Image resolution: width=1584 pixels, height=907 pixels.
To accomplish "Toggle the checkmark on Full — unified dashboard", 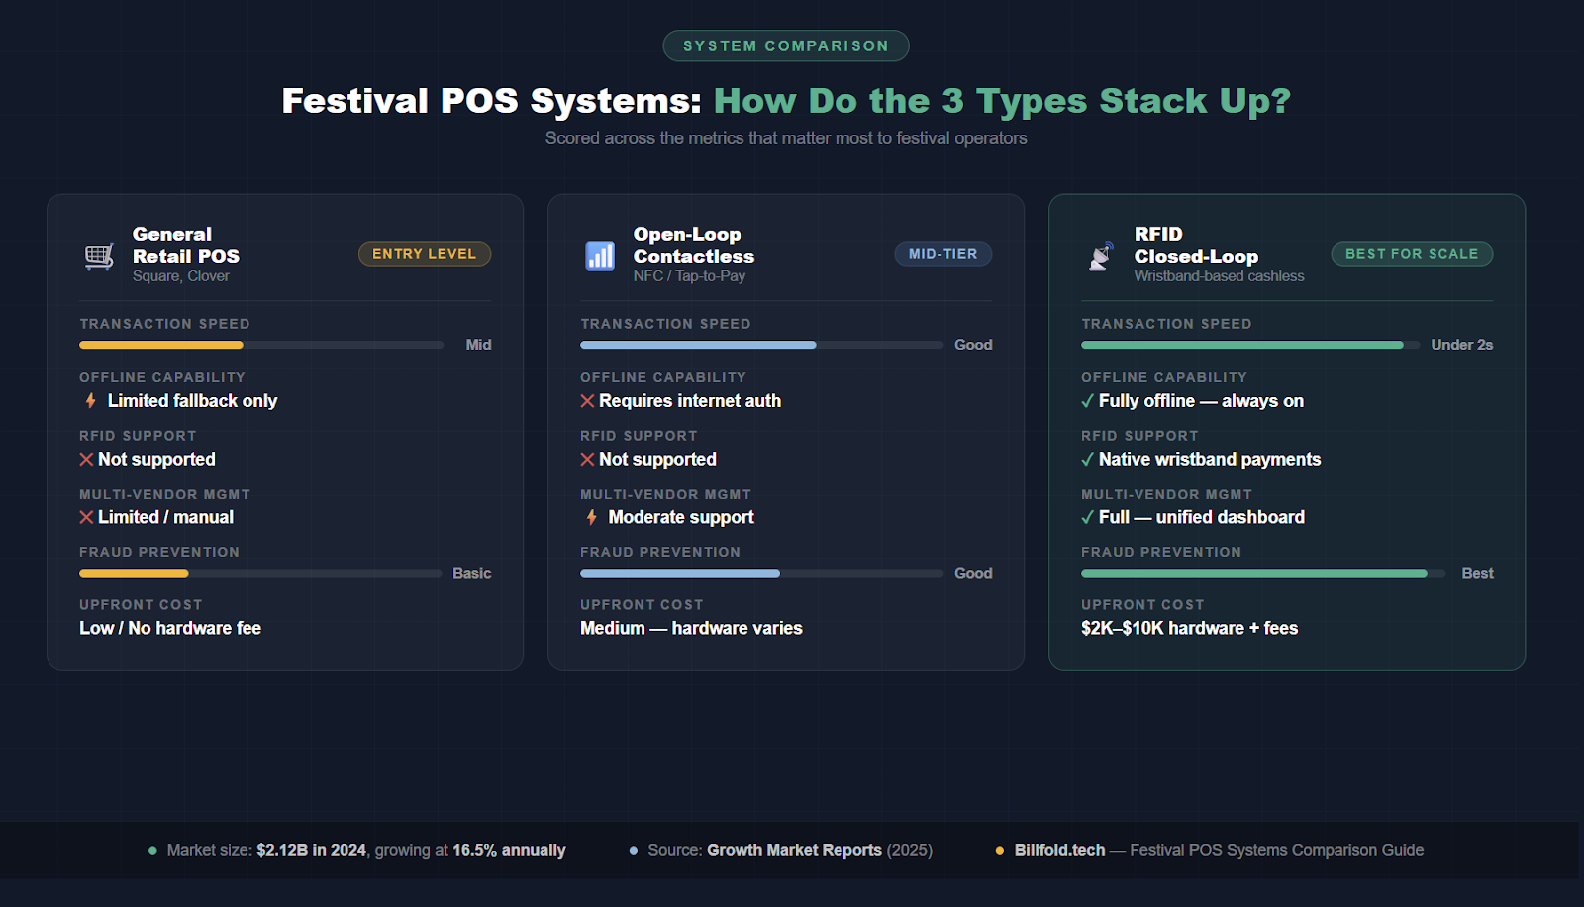I will click(1088, 516).
